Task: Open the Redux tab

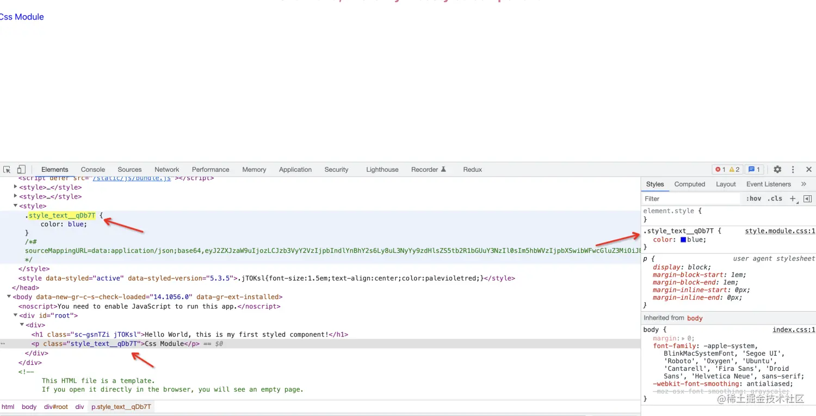Action: point(473,170)
